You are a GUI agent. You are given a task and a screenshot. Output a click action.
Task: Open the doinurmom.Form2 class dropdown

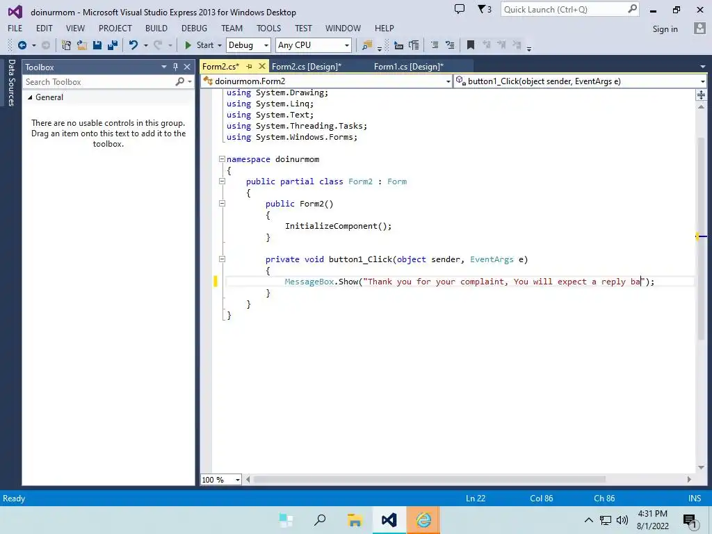click(327, 81)
